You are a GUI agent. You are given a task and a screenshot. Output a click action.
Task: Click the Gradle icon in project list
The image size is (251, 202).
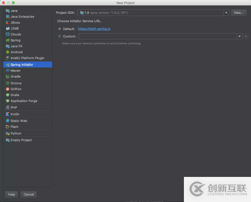[7, 77]
